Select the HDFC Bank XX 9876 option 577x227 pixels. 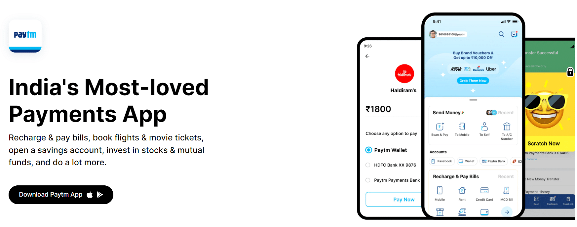(x=368, y=165)
